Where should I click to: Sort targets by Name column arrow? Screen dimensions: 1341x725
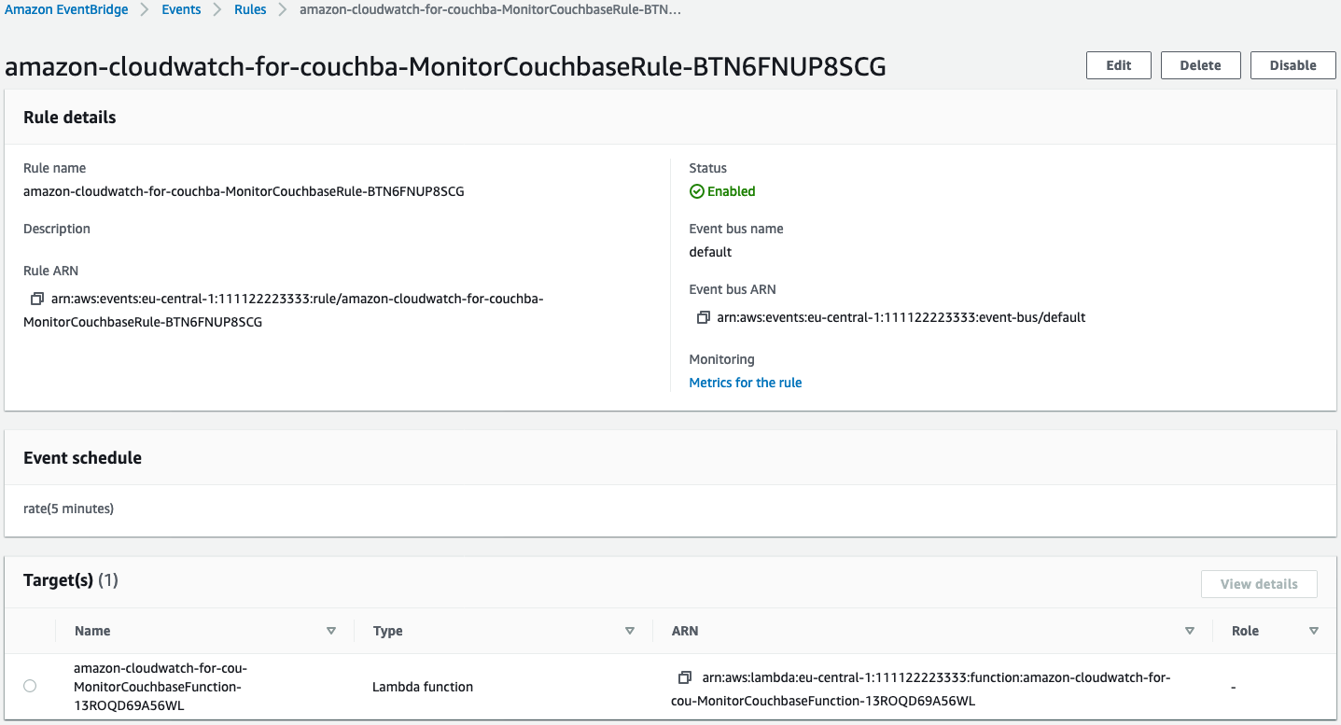(x=331, y=631)
